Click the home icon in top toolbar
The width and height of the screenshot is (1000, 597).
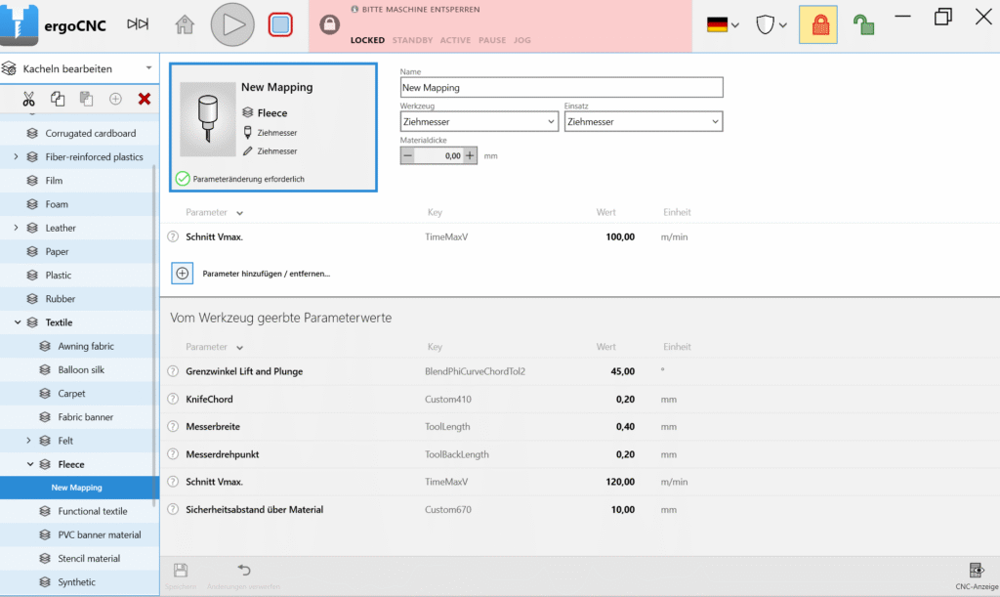(x=185, y=25)
